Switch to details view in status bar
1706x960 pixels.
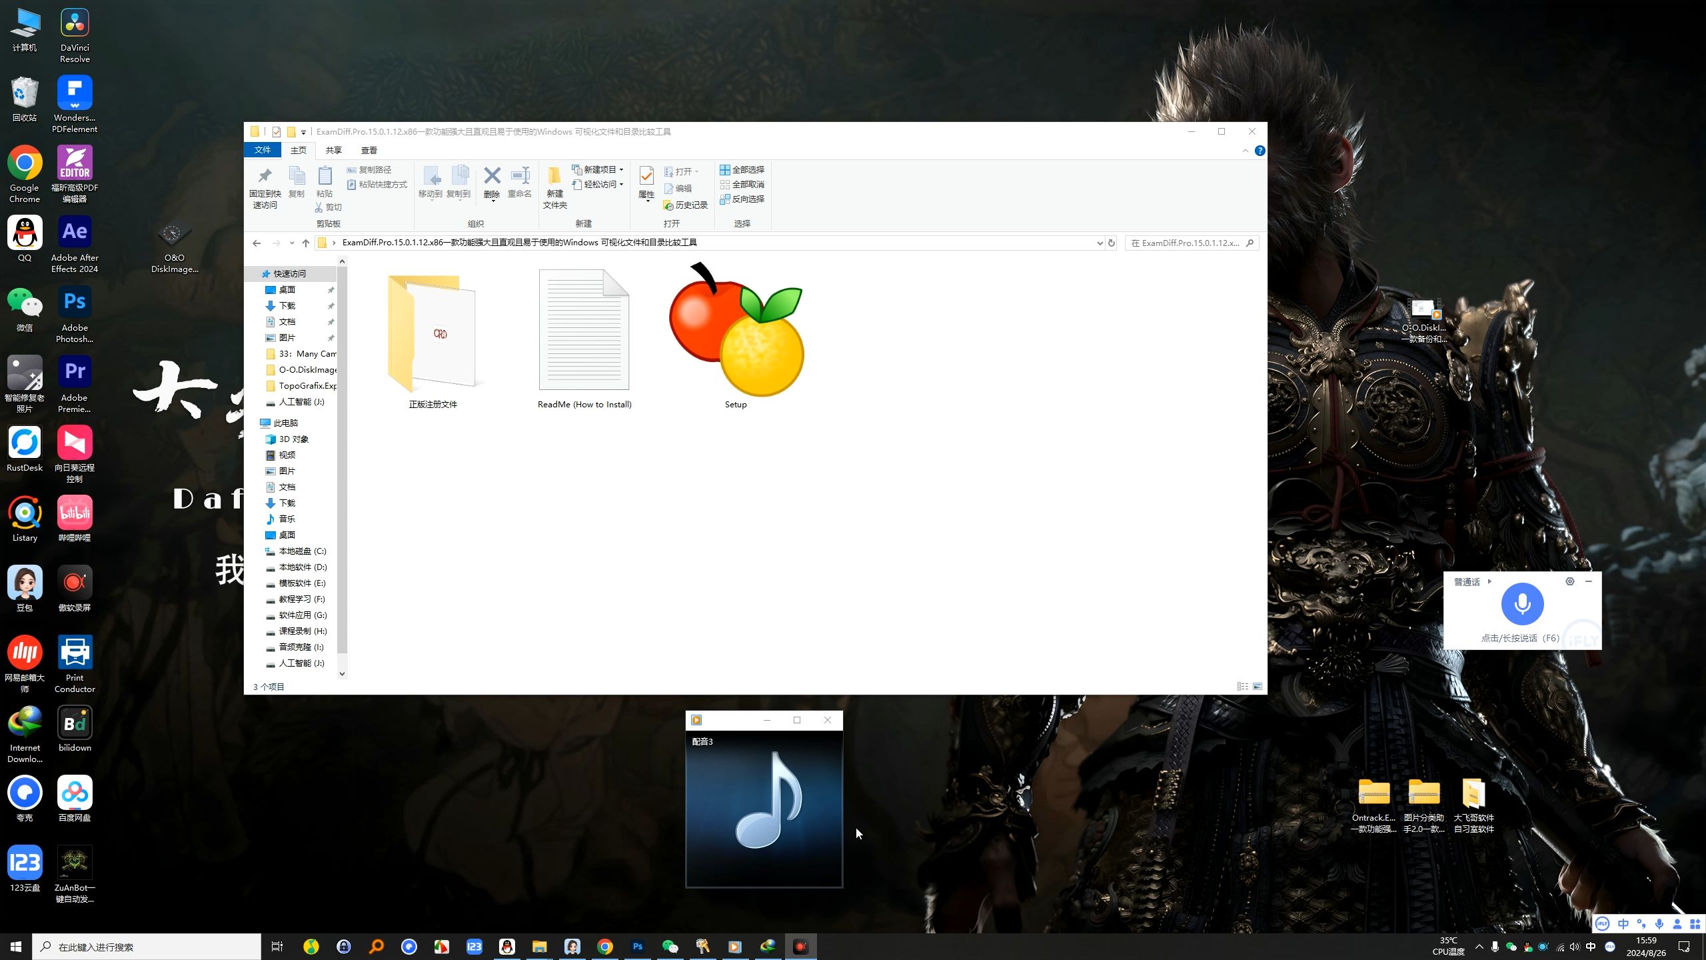(1243, 687)
